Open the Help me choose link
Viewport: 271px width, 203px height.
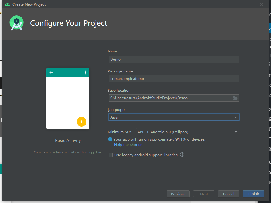128,145
